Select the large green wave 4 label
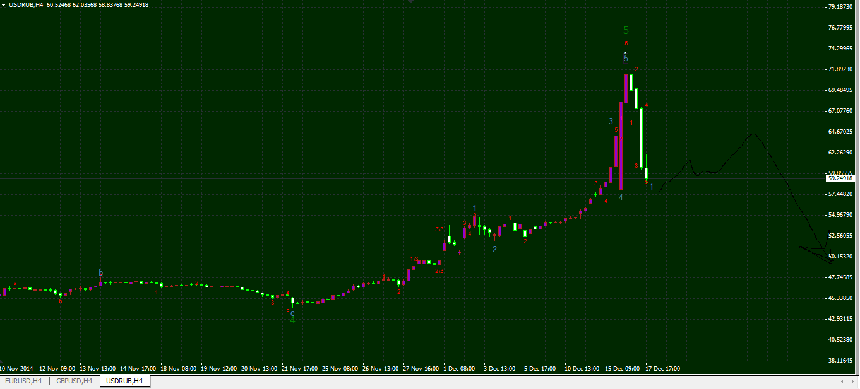Screen dimensions: 860x389 [x=292, y=320]
